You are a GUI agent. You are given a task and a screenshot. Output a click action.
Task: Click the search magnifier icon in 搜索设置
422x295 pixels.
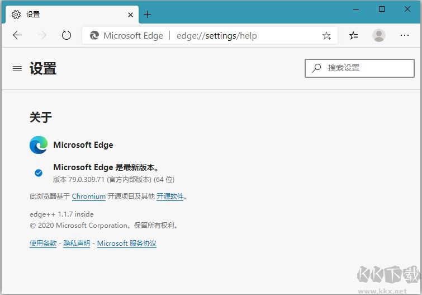pos(316,68)
